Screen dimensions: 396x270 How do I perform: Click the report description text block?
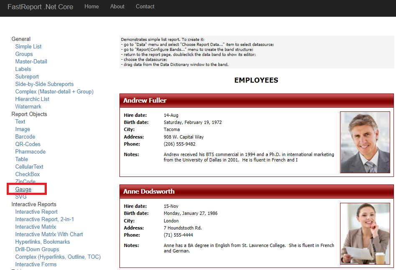tap(256, 52)
